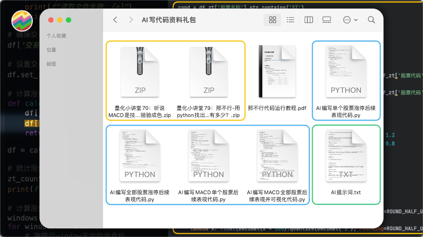Switch to gallery view
The height and width of the screenshot is (237, 423).
click(327, 20)
